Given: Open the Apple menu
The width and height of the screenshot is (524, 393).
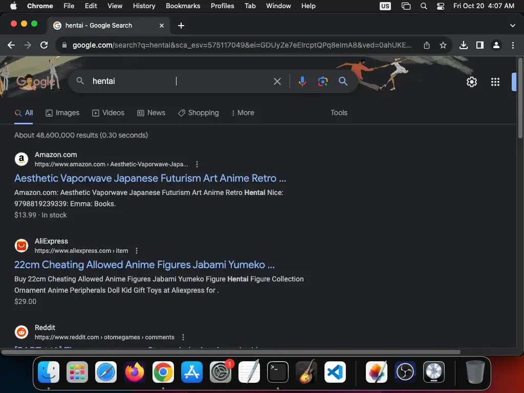Looking at the screenshot, I should point(13,6).
